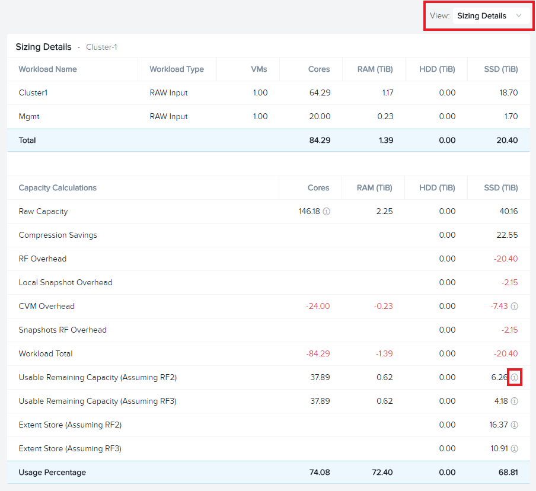Click info icon beside Raw Capacity 146.18 cores
The width and height of the screenshot is (536, 491).
tap(327, 212)
